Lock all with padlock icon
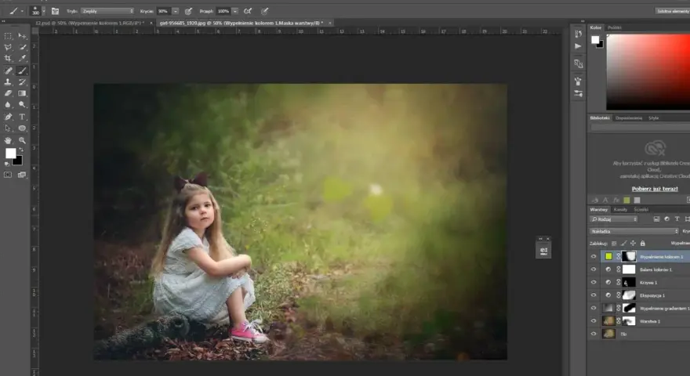 [x=642, y=243]
